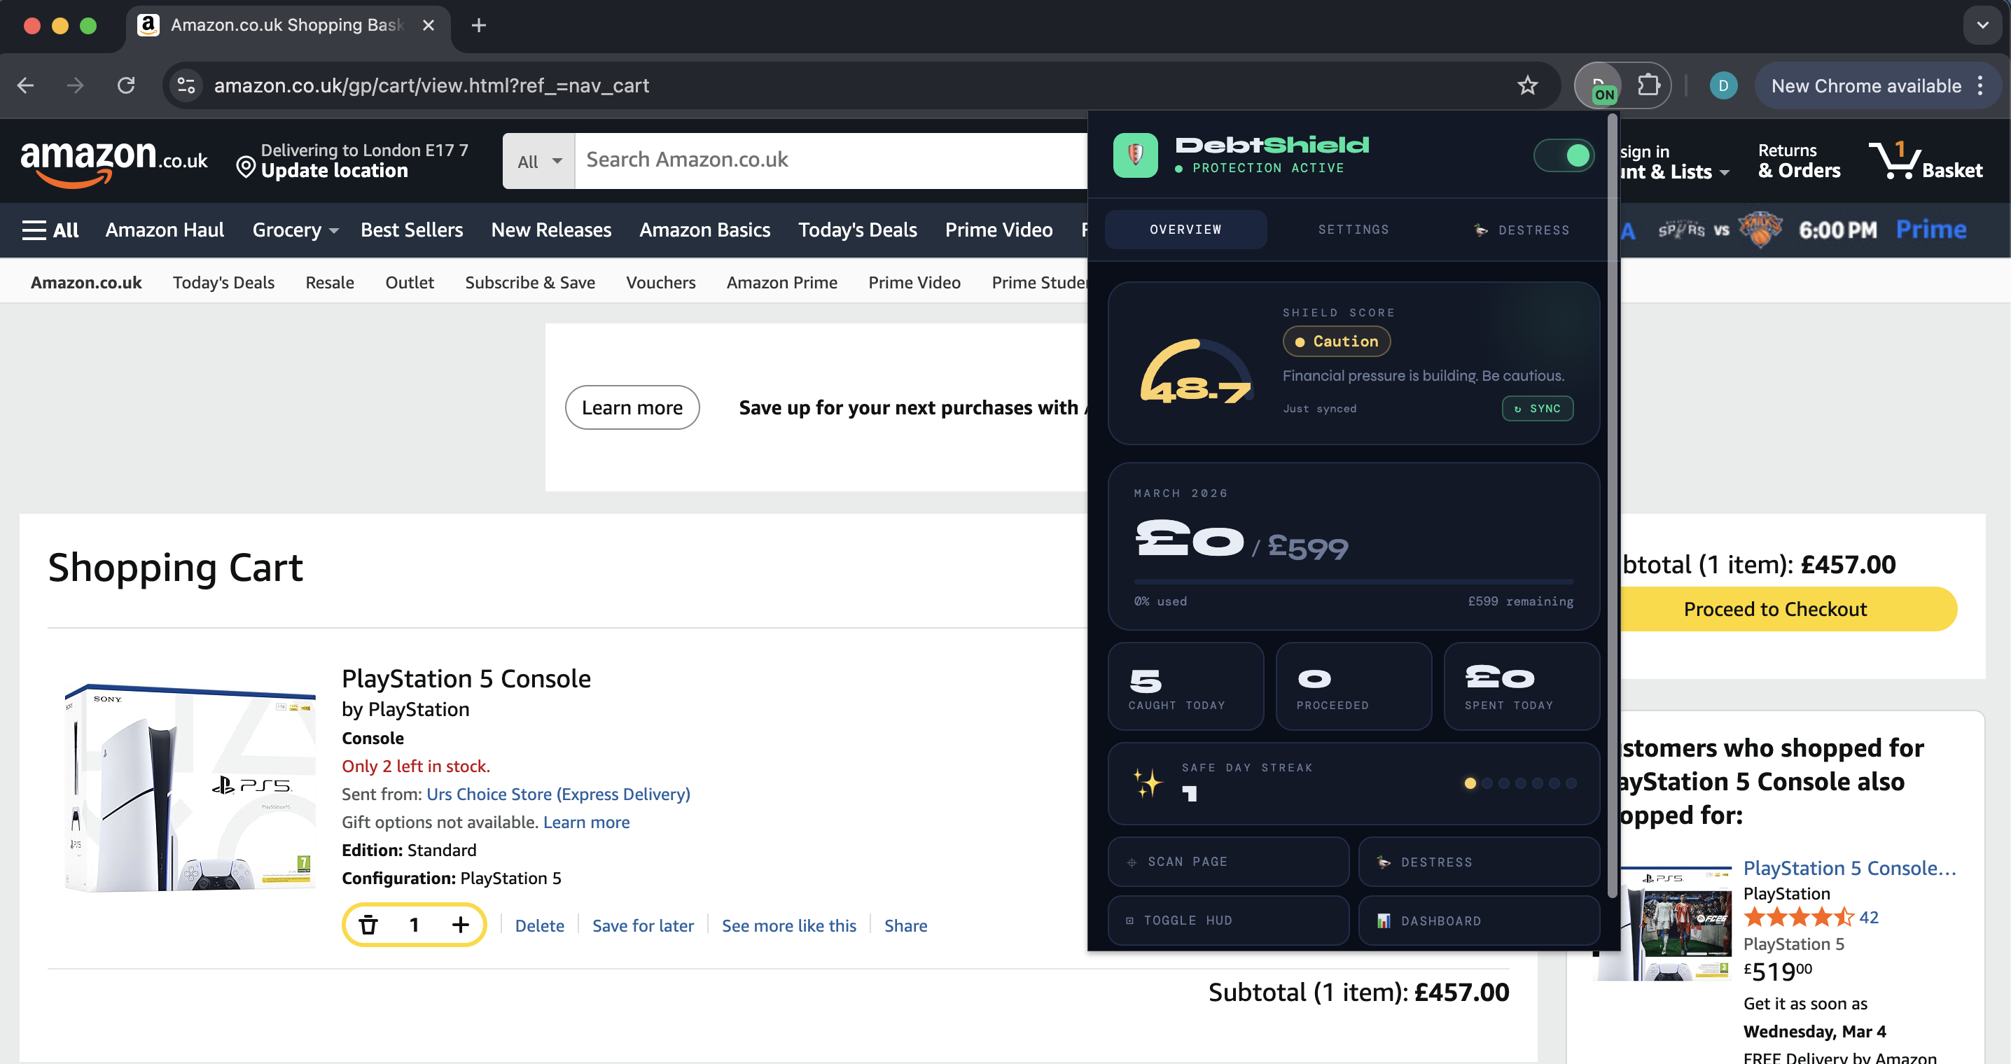Click Proceed to Checkout button

[1774, 609]
